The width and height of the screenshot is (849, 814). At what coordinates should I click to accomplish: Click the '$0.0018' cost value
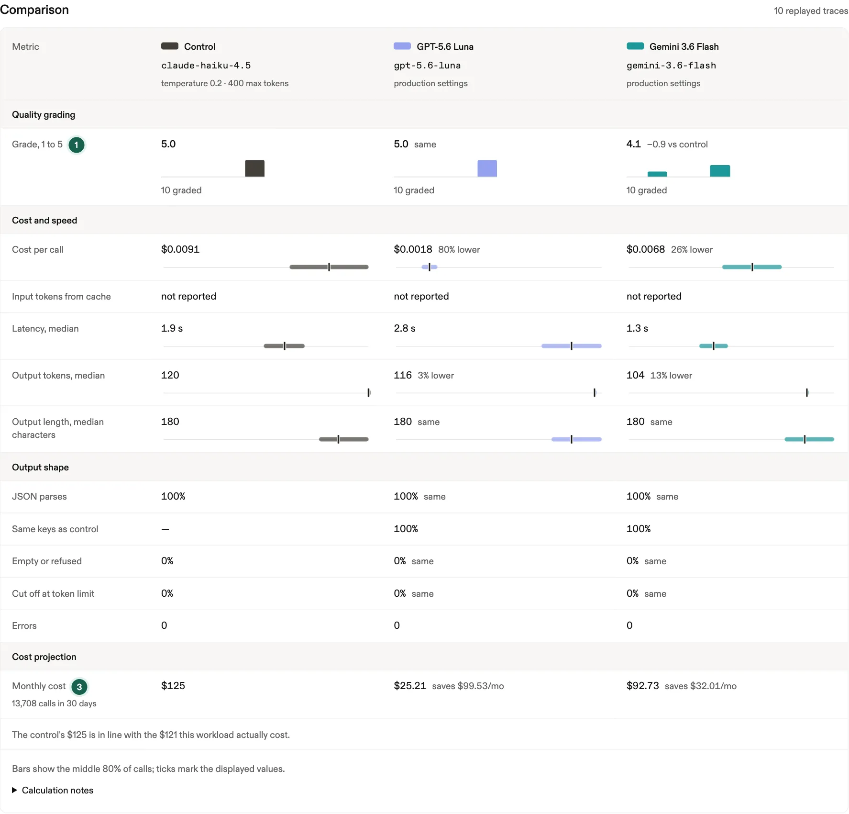click(x=413, y=249)
